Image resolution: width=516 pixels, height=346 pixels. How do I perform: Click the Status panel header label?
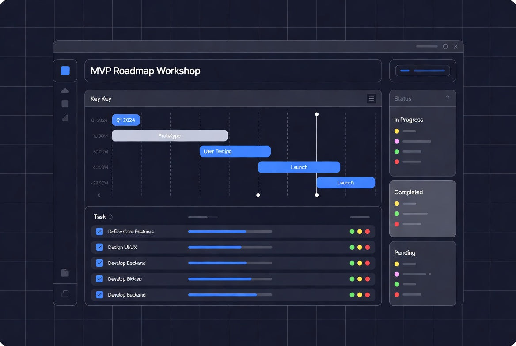pyautogui.click(x=403, y=99)
